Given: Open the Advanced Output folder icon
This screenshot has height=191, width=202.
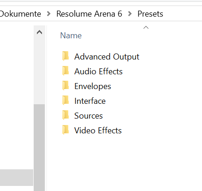Looking at the screenshot, I should coord(65,56).
